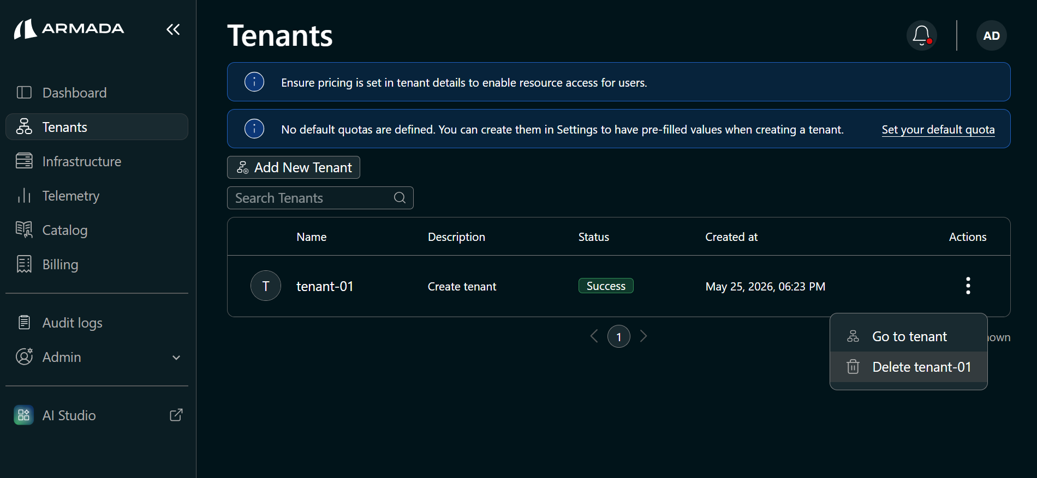
Task: Open Tenants in the sidebar
Action: click(97, 127)
